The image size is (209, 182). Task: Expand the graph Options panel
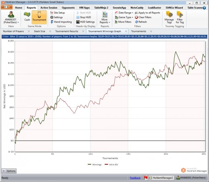(x=9, y=171)
